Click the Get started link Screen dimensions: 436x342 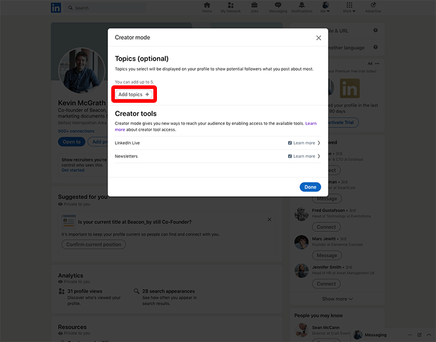73,170
